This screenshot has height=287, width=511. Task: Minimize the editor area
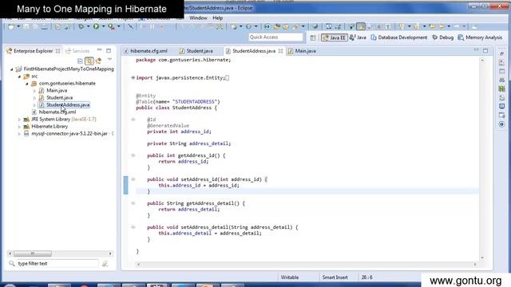pyautogui.click(x=477, y=50)
